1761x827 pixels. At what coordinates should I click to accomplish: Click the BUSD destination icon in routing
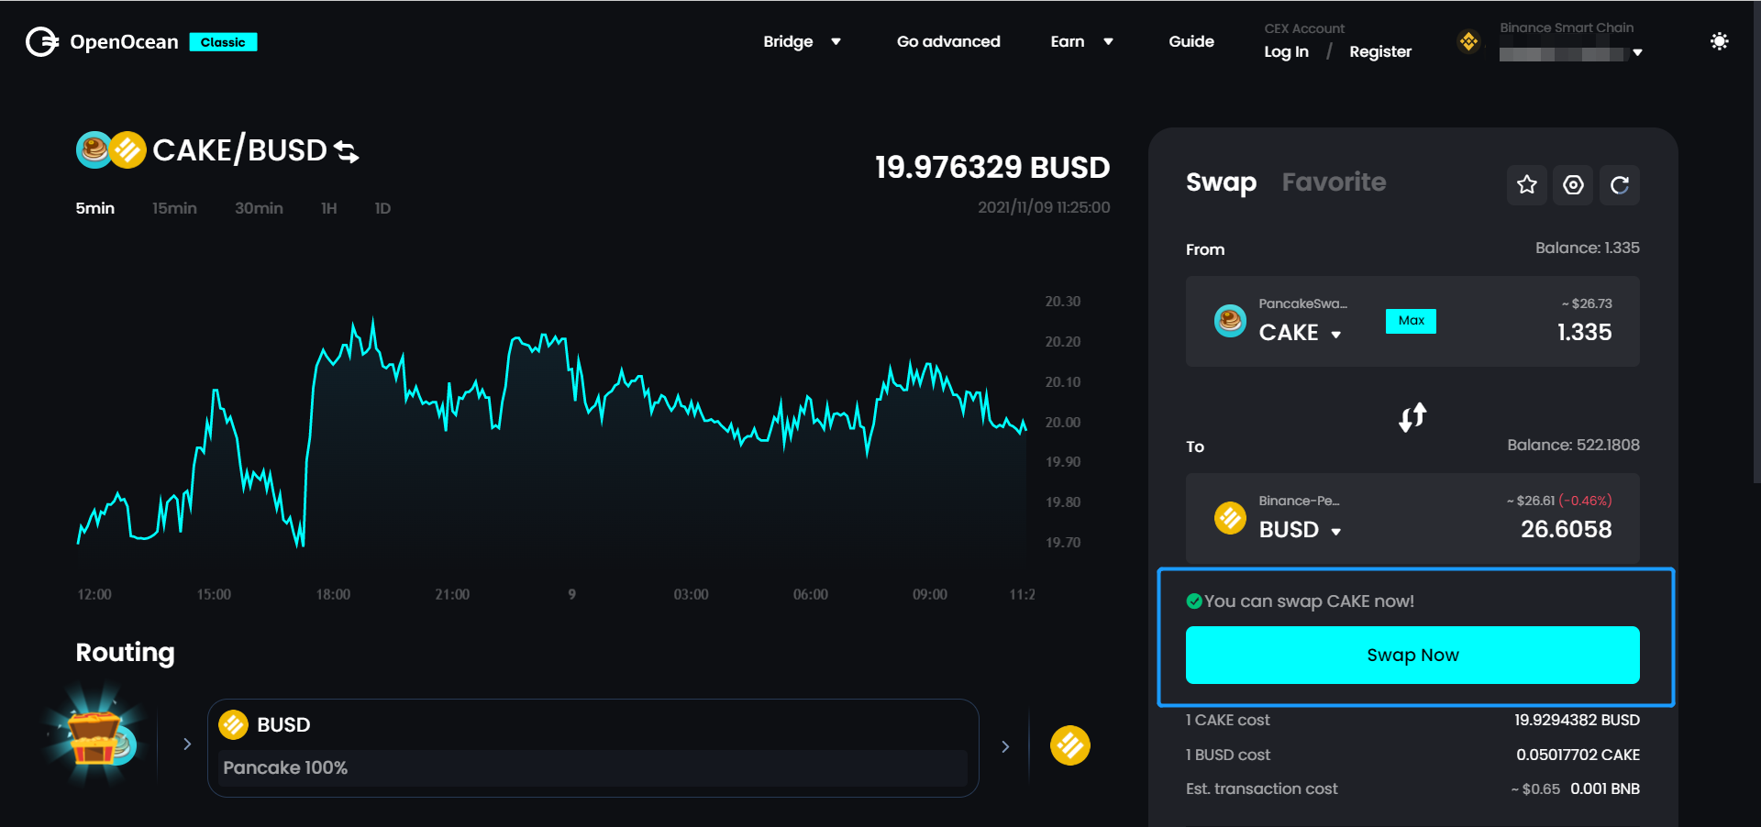tap(1069, 745)
